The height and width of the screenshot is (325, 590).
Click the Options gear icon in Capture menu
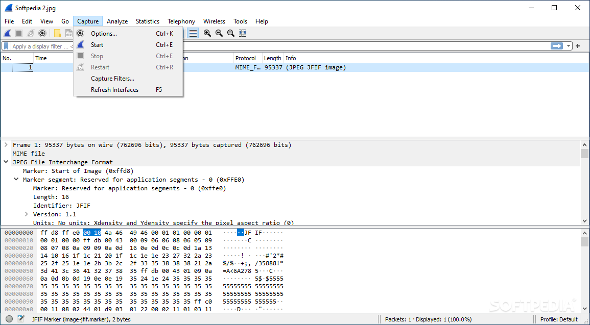coord(80,34)
